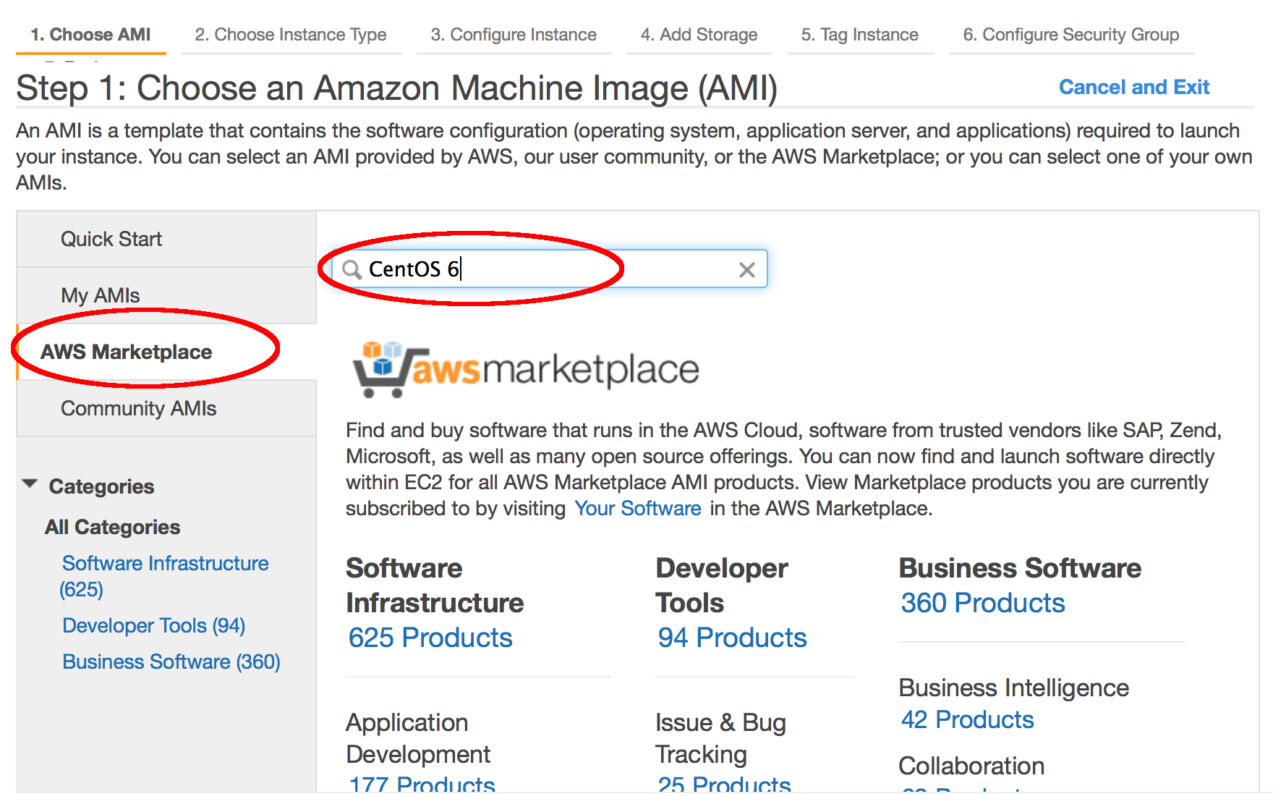The width and height of the screenshot is (1273, 799).
Task: Open the Your Software link
Action: point(638,508)
